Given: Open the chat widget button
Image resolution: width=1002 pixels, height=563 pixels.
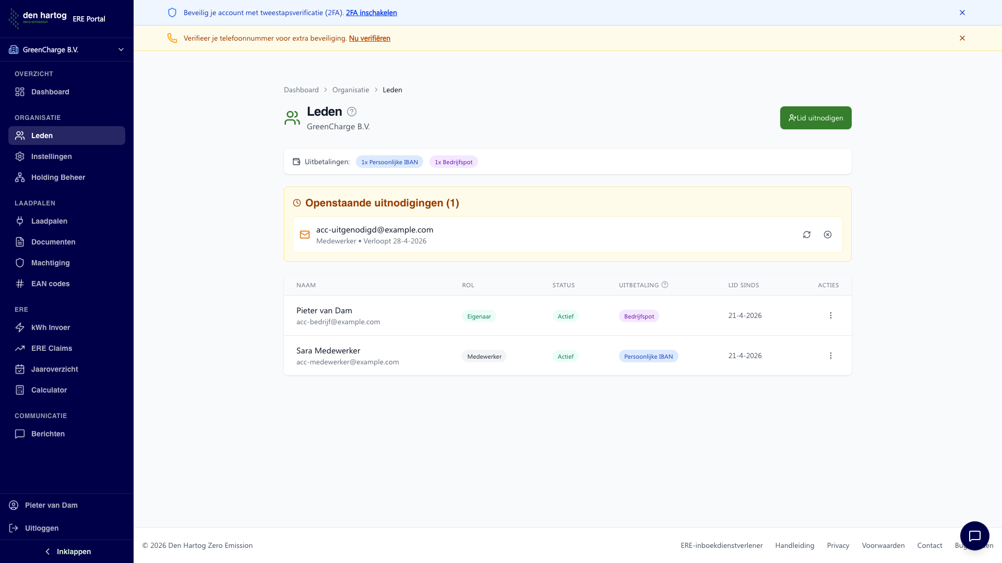Looking at the screenshot, I should [975, 536].
